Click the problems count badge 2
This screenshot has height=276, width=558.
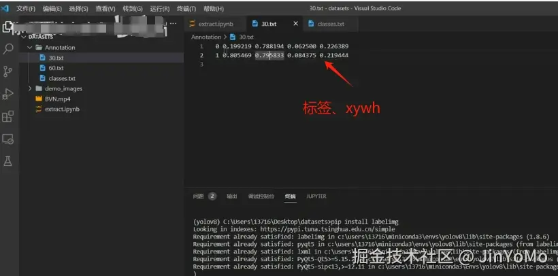[x=212, y=196]
